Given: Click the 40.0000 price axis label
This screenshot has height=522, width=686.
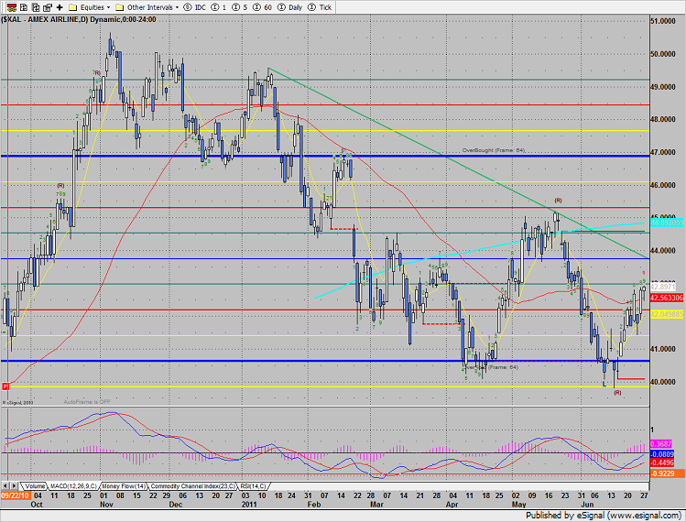Looking at the screenshot, I should tap(663, 382).
